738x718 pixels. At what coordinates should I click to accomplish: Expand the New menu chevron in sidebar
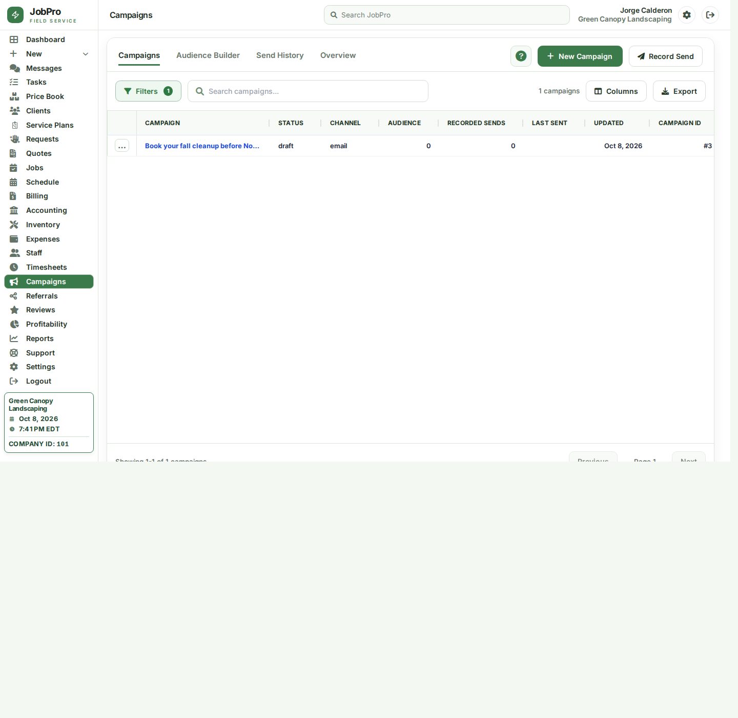coord(86,54)
